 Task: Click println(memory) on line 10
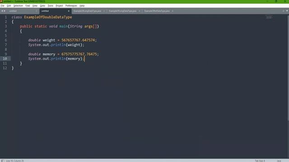pyautogui.click(x=67, y=59)
